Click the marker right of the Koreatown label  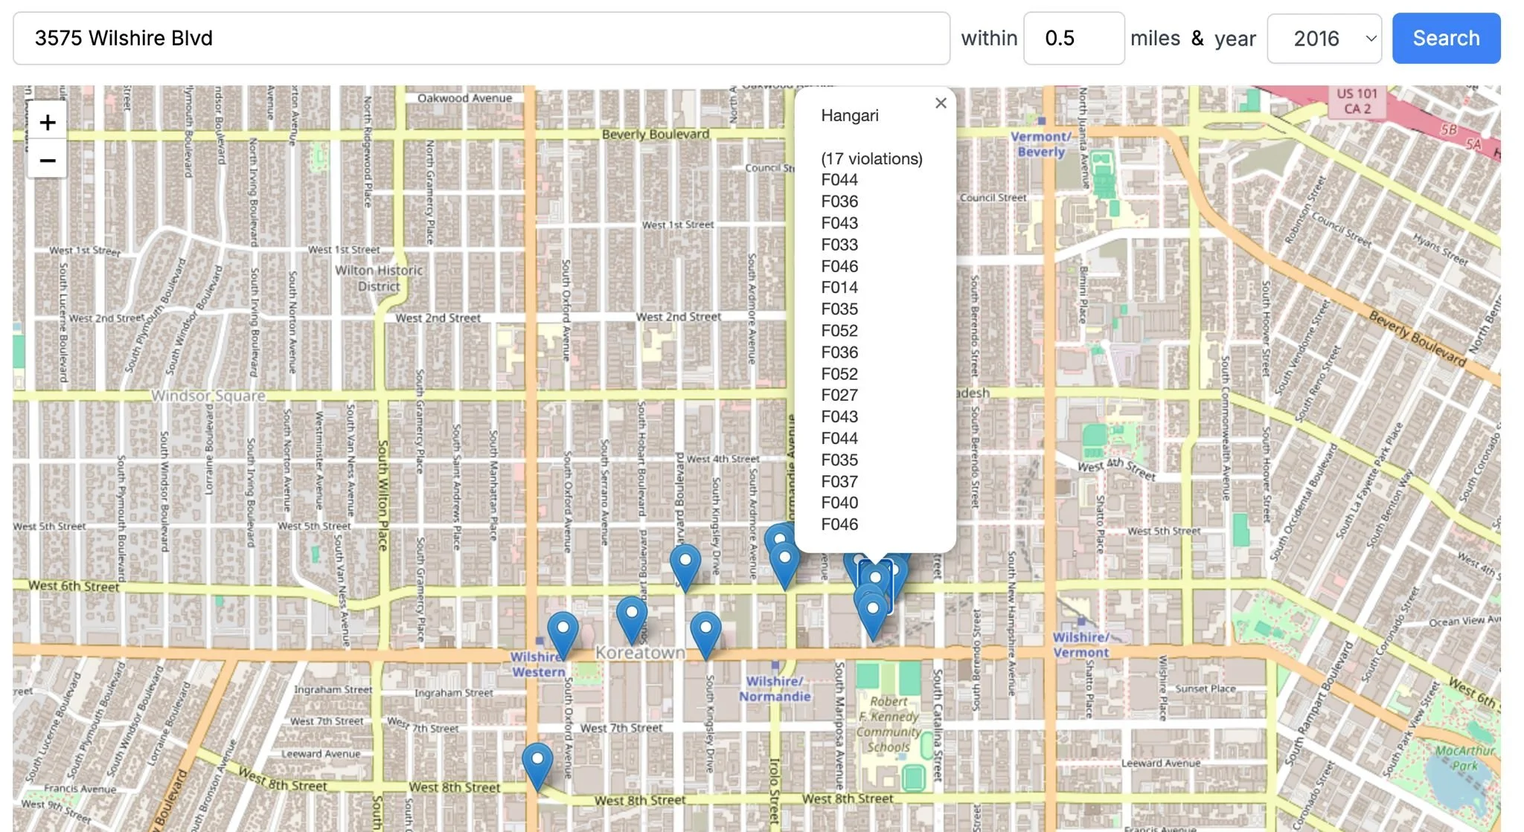coord(705,632)
